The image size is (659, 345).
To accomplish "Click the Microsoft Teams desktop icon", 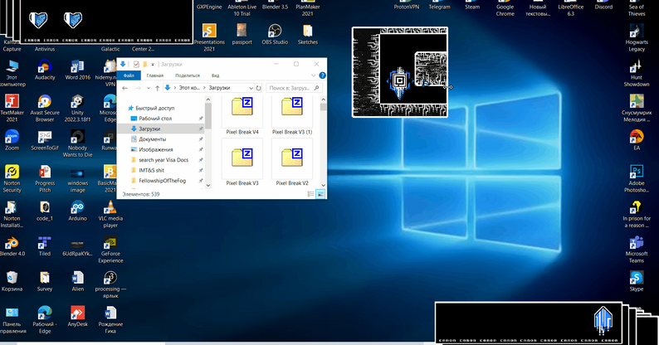I will tap(637, 243).
